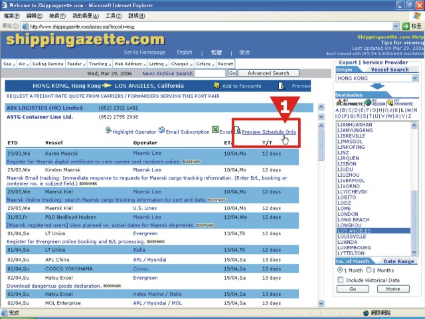Select the 2 Months radio button
Screen dimensions: 425x319
(x=369, y=270)
